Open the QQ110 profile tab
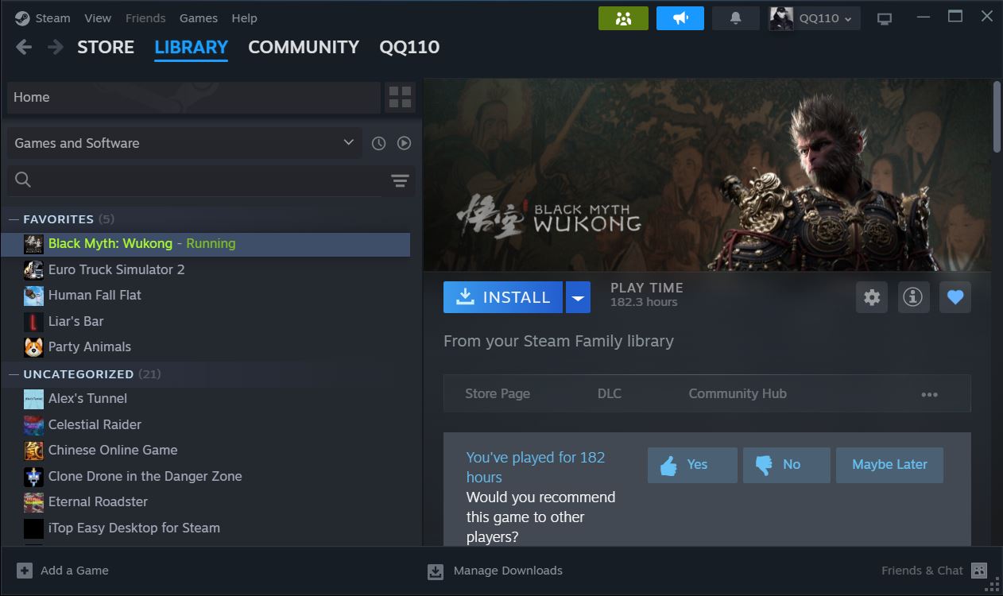The image size is (1003, 596). pyautogui.click(x=409, y=47)
